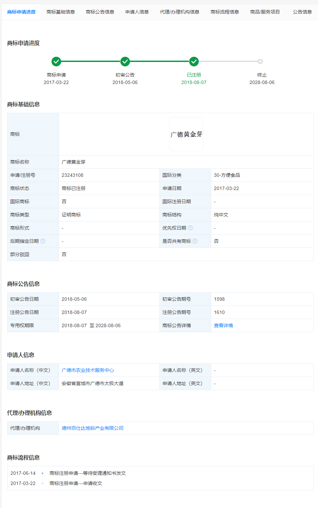Click the 商标注册申请---申请收文 entry
This screenshot has width=318, height=508.
[x=76, y=483]
